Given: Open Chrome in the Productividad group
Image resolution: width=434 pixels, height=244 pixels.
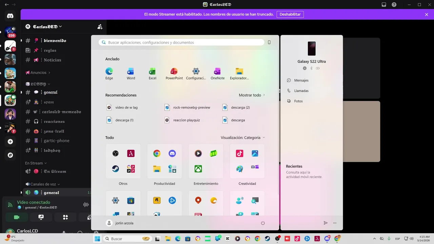Looking at the screenshot, I should tap(157, 154).
